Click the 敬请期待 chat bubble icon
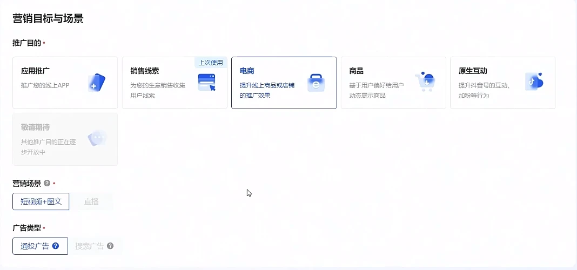Screen dimensions: 577x270 97,138
